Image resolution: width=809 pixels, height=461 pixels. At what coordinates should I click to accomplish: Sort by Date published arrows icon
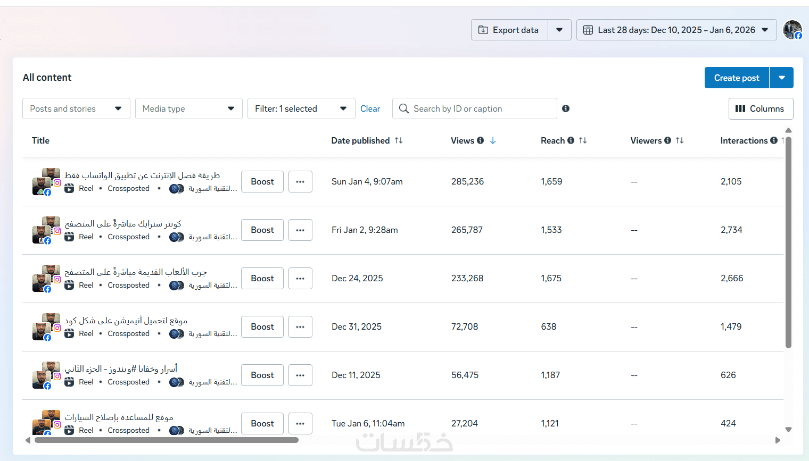click(399, 140)
